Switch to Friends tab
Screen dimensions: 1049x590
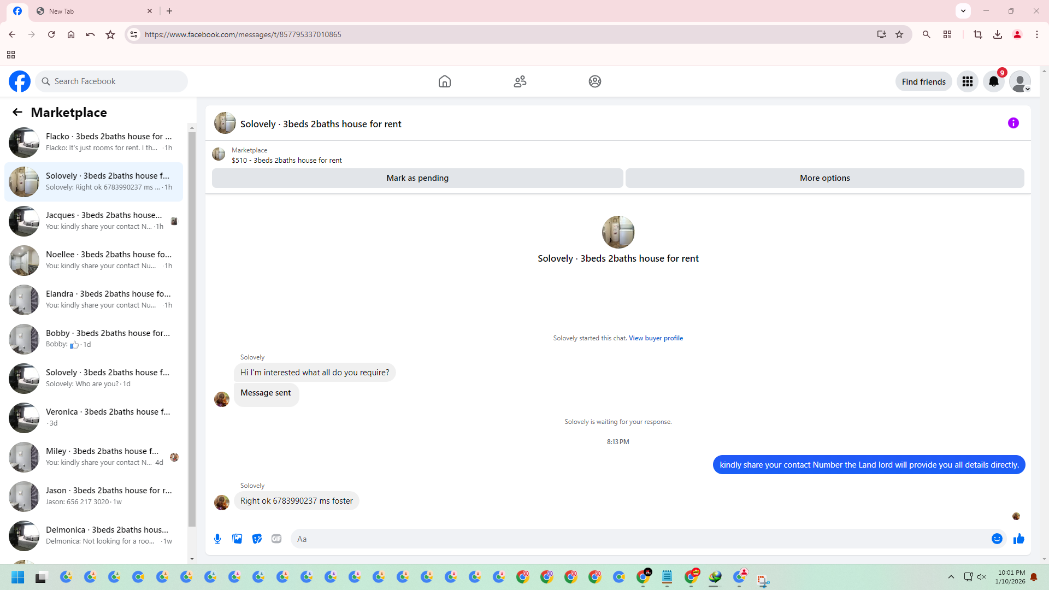click(520, 81)
